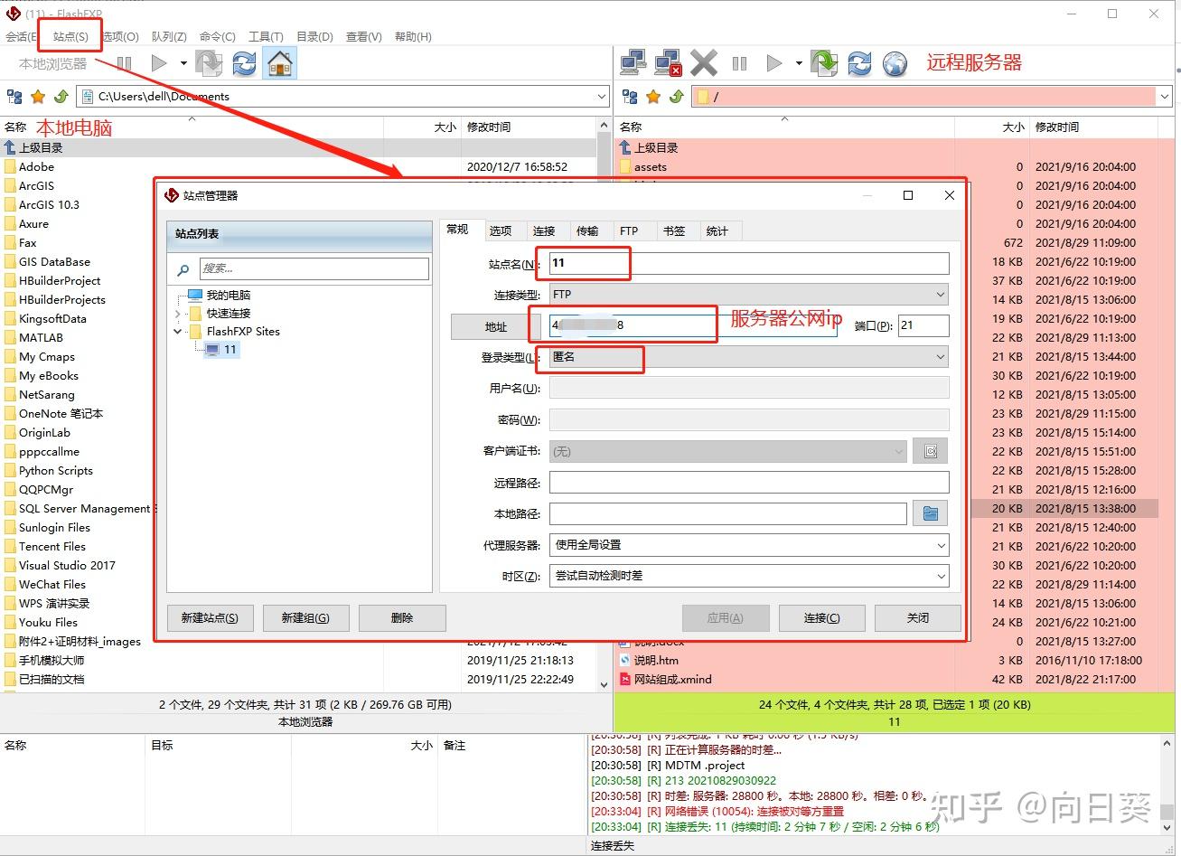
Task: Select 网站组成.xmind in remote list
Action: click(672, 680)
